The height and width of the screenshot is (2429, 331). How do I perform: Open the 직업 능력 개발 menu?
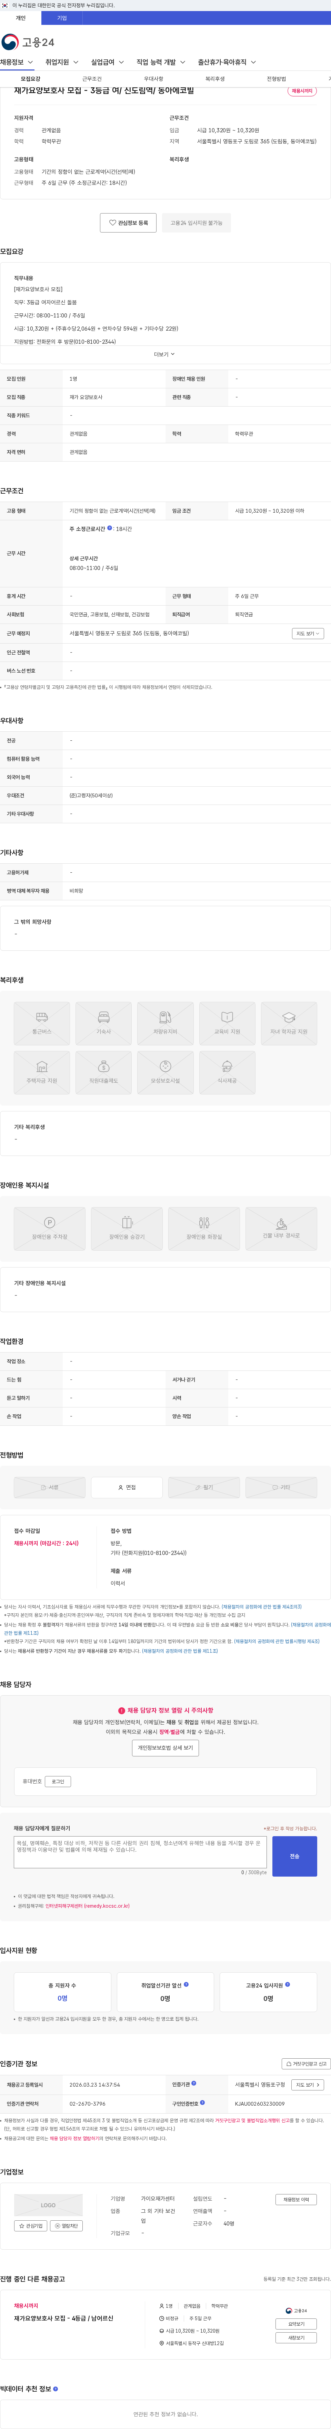161,62
